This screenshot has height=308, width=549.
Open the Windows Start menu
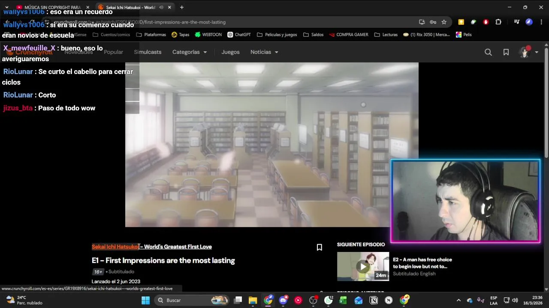[x=145, y=300]
